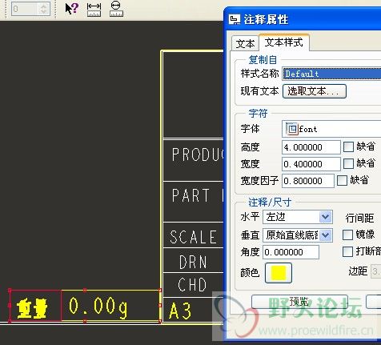Click the 注释属性 dialog title icon
The width and height of the screenshot is (381, 345).
coord(235,20)
